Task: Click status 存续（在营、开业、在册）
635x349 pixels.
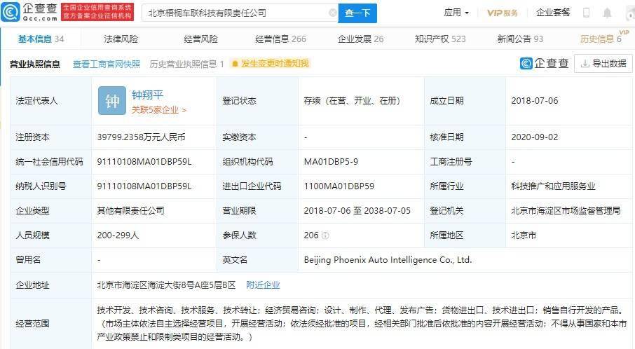Action: (352, 100)
